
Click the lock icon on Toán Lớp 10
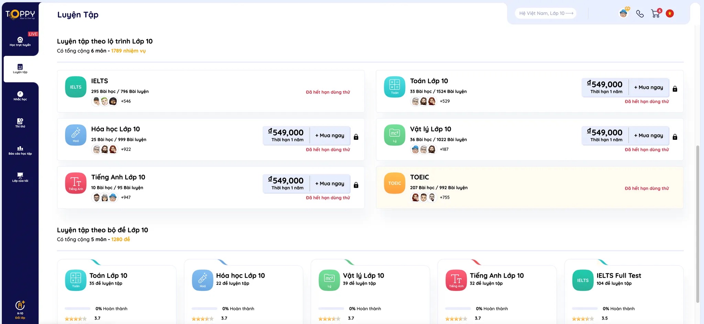(675, 88)
